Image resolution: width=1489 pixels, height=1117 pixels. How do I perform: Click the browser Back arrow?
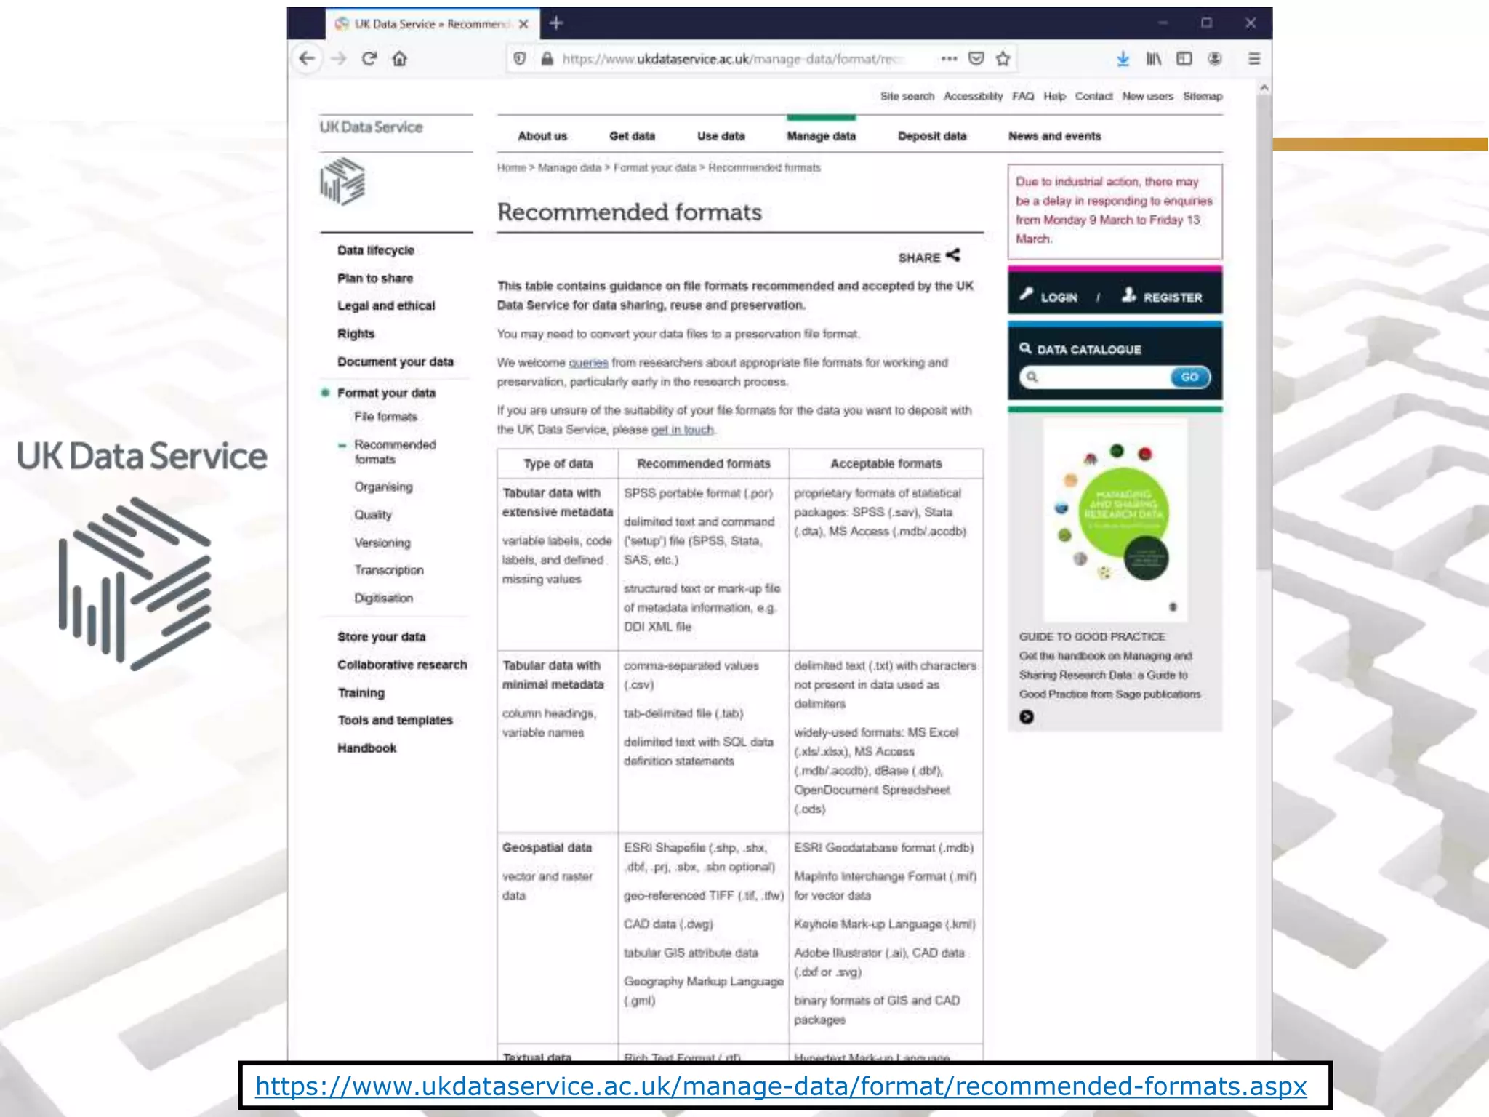(x=307, y=59)
